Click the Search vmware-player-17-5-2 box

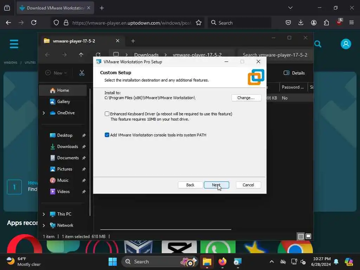coord(275,55)
